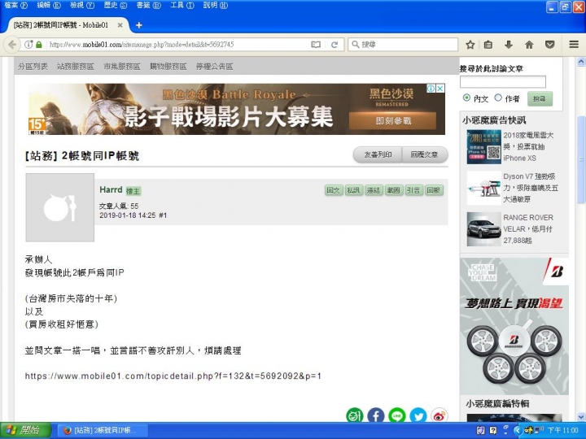Click the scrollbar up arrow
This screenshot has height=439, width=586.
[x=581, y=62]
